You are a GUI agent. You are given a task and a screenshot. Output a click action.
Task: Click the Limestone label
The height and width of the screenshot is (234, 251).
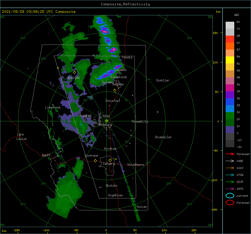53,107
